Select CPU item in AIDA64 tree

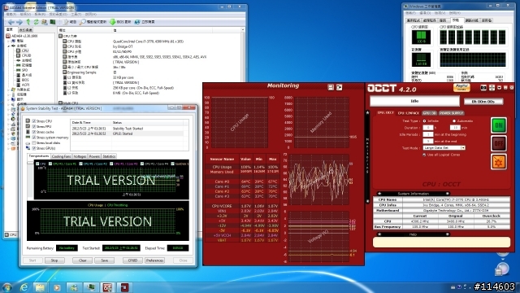(x=23, y=50)
